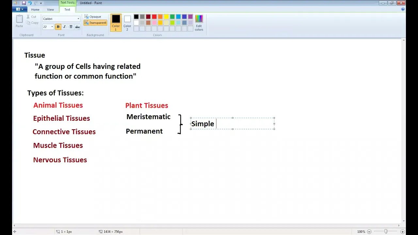Toggle Bold formatting

click(x=58, y=27)
